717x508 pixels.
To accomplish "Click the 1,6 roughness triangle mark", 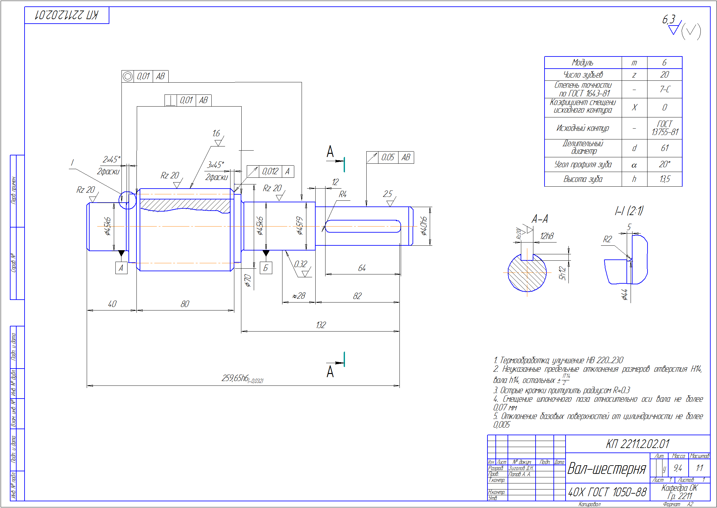I will point(218,143).
